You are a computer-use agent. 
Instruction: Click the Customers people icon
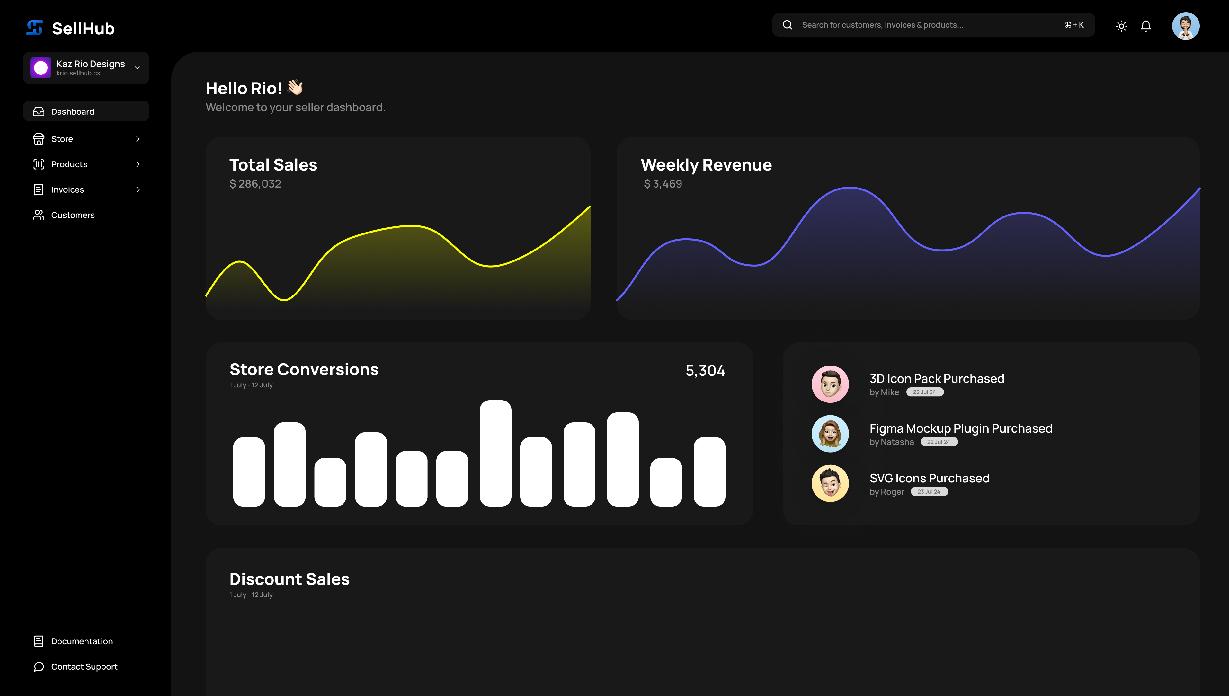(x=39, y=215)
